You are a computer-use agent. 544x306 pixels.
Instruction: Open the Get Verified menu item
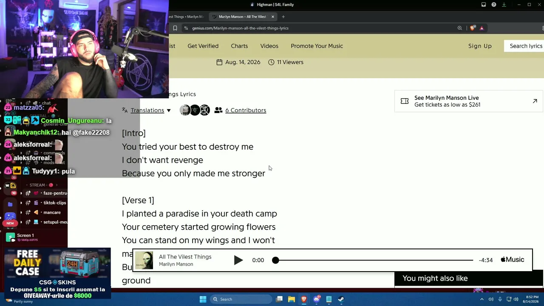(x=203, y=46)
